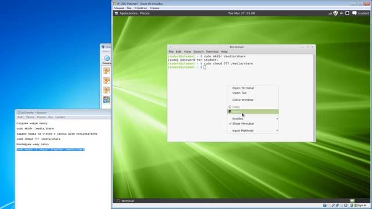Open the Устройства menu in VirtualBox
The height and width of the screenshot is (209, 372).
click(x=141, y=8)
